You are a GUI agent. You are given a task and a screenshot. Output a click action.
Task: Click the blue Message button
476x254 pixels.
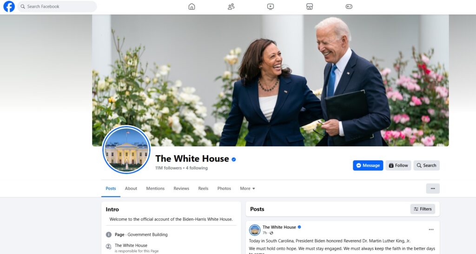pyautogui.click(x=368, y=165)
